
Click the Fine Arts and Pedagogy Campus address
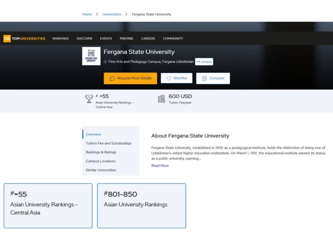point(151,61)
